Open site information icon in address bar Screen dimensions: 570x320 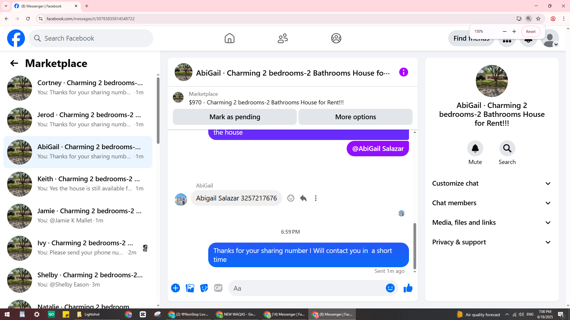(x=41, y=19)
